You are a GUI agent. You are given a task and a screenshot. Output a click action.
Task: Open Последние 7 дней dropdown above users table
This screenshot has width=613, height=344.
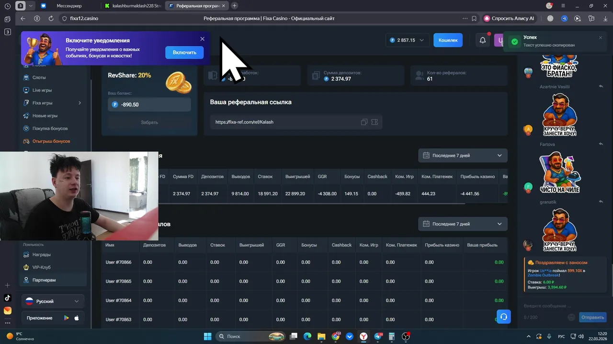(x=463, y=224)
